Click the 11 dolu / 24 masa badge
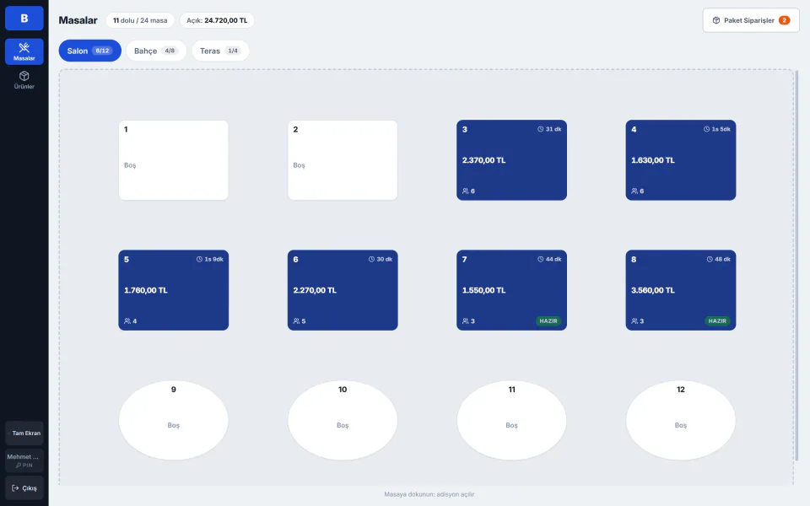The width and height of the screenshot is (810, 506). (140, 20)
